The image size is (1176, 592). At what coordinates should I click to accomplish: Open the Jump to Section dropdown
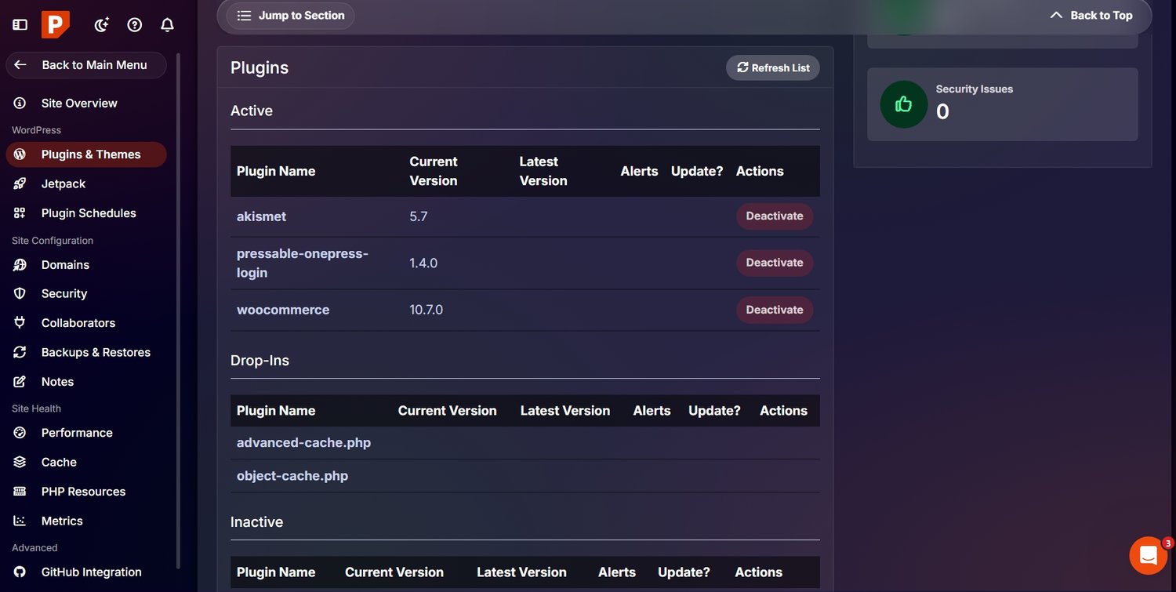point(290,16)
